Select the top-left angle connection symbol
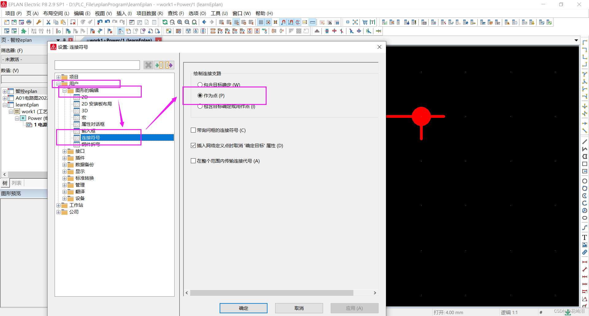 click(585, 42)
